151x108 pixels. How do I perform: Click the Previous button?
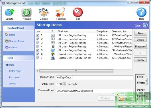point(106,98)
